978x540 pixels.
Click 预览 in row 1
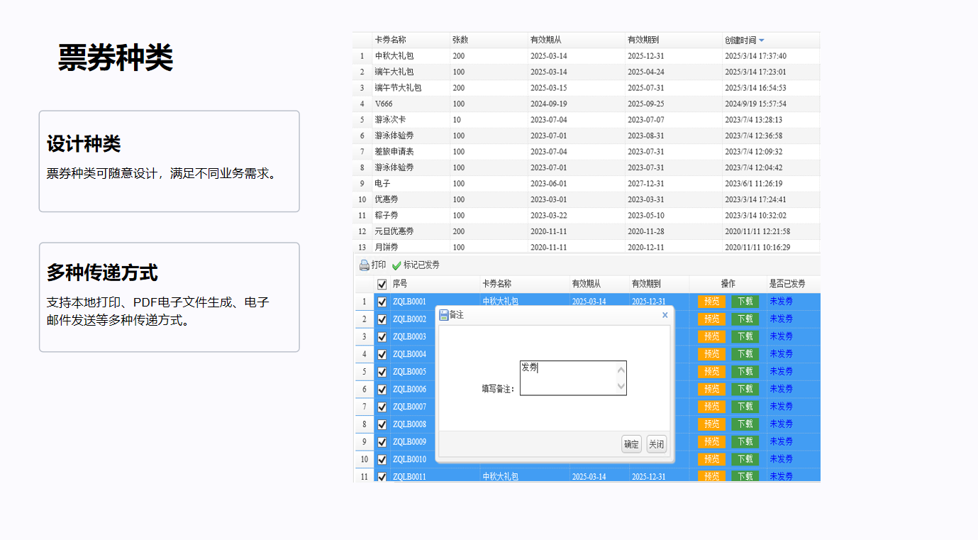pyautogui.click(x=712, y=302)
